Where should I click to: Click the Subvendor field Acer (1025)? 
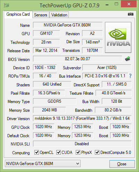click(x=107, y=68)
